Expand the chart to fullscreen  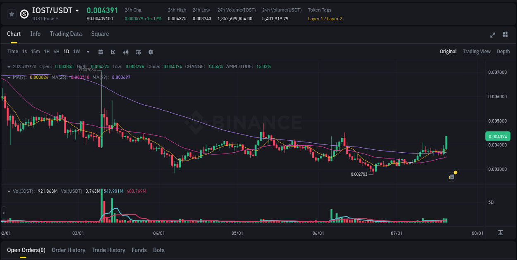(x=492, y=35)
